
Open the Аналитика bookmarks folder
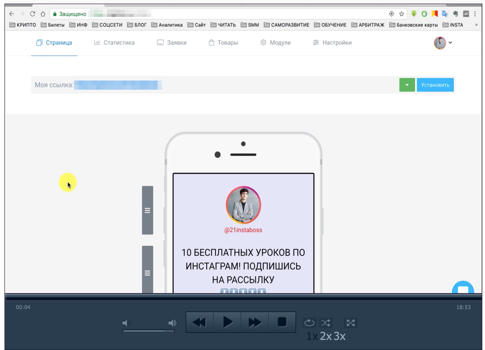pos(167,25)
